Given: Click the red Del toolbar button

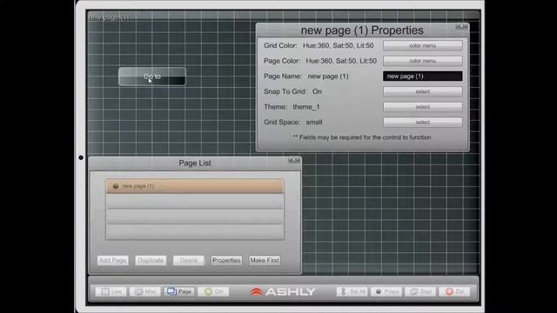Looking at the screenshot, I should click(x=454, y=292).
